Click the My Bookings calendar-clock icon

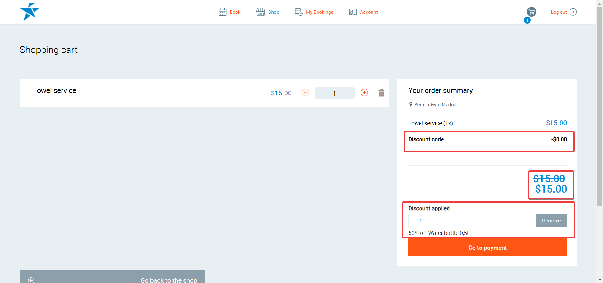tap(298, 12)
